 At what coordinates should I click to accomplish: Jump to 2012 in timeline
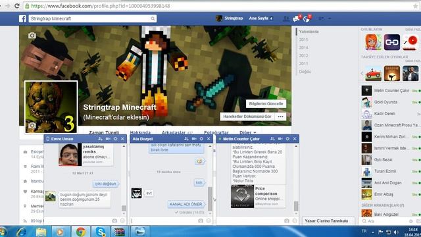[x=303, y=55]
